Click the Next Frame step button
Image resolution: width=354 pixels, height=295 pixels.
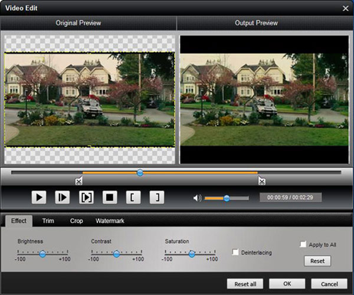(62, 198)
